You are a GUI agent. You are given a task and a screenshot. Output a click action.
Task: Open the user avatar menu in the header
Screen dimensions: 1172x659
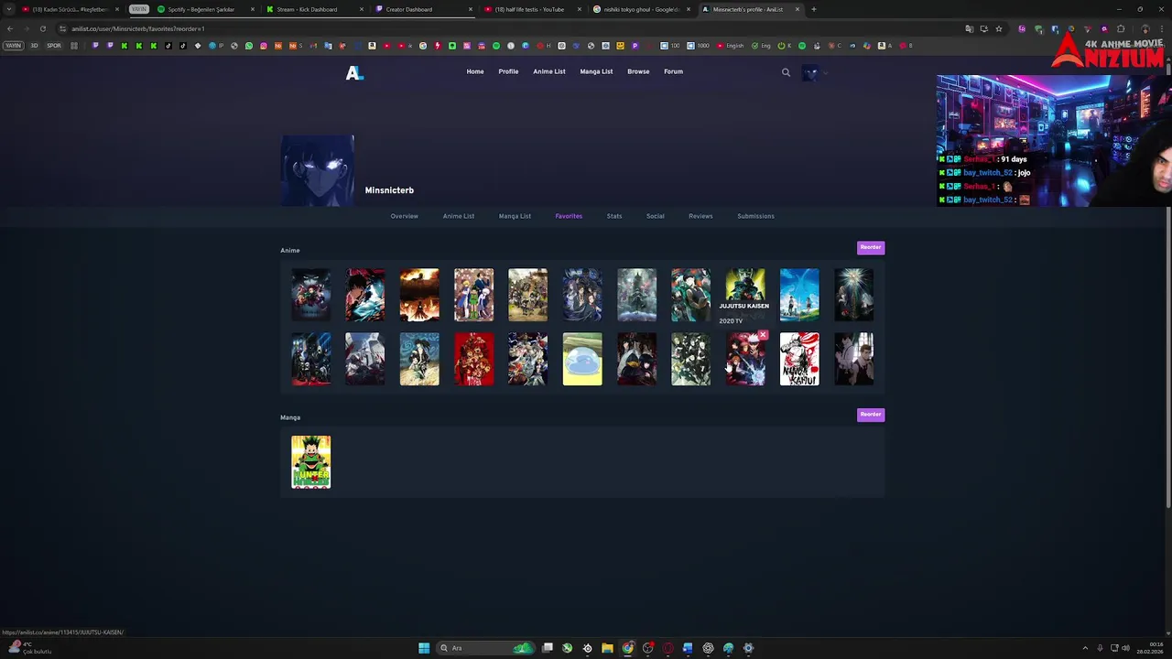point(810,72)
